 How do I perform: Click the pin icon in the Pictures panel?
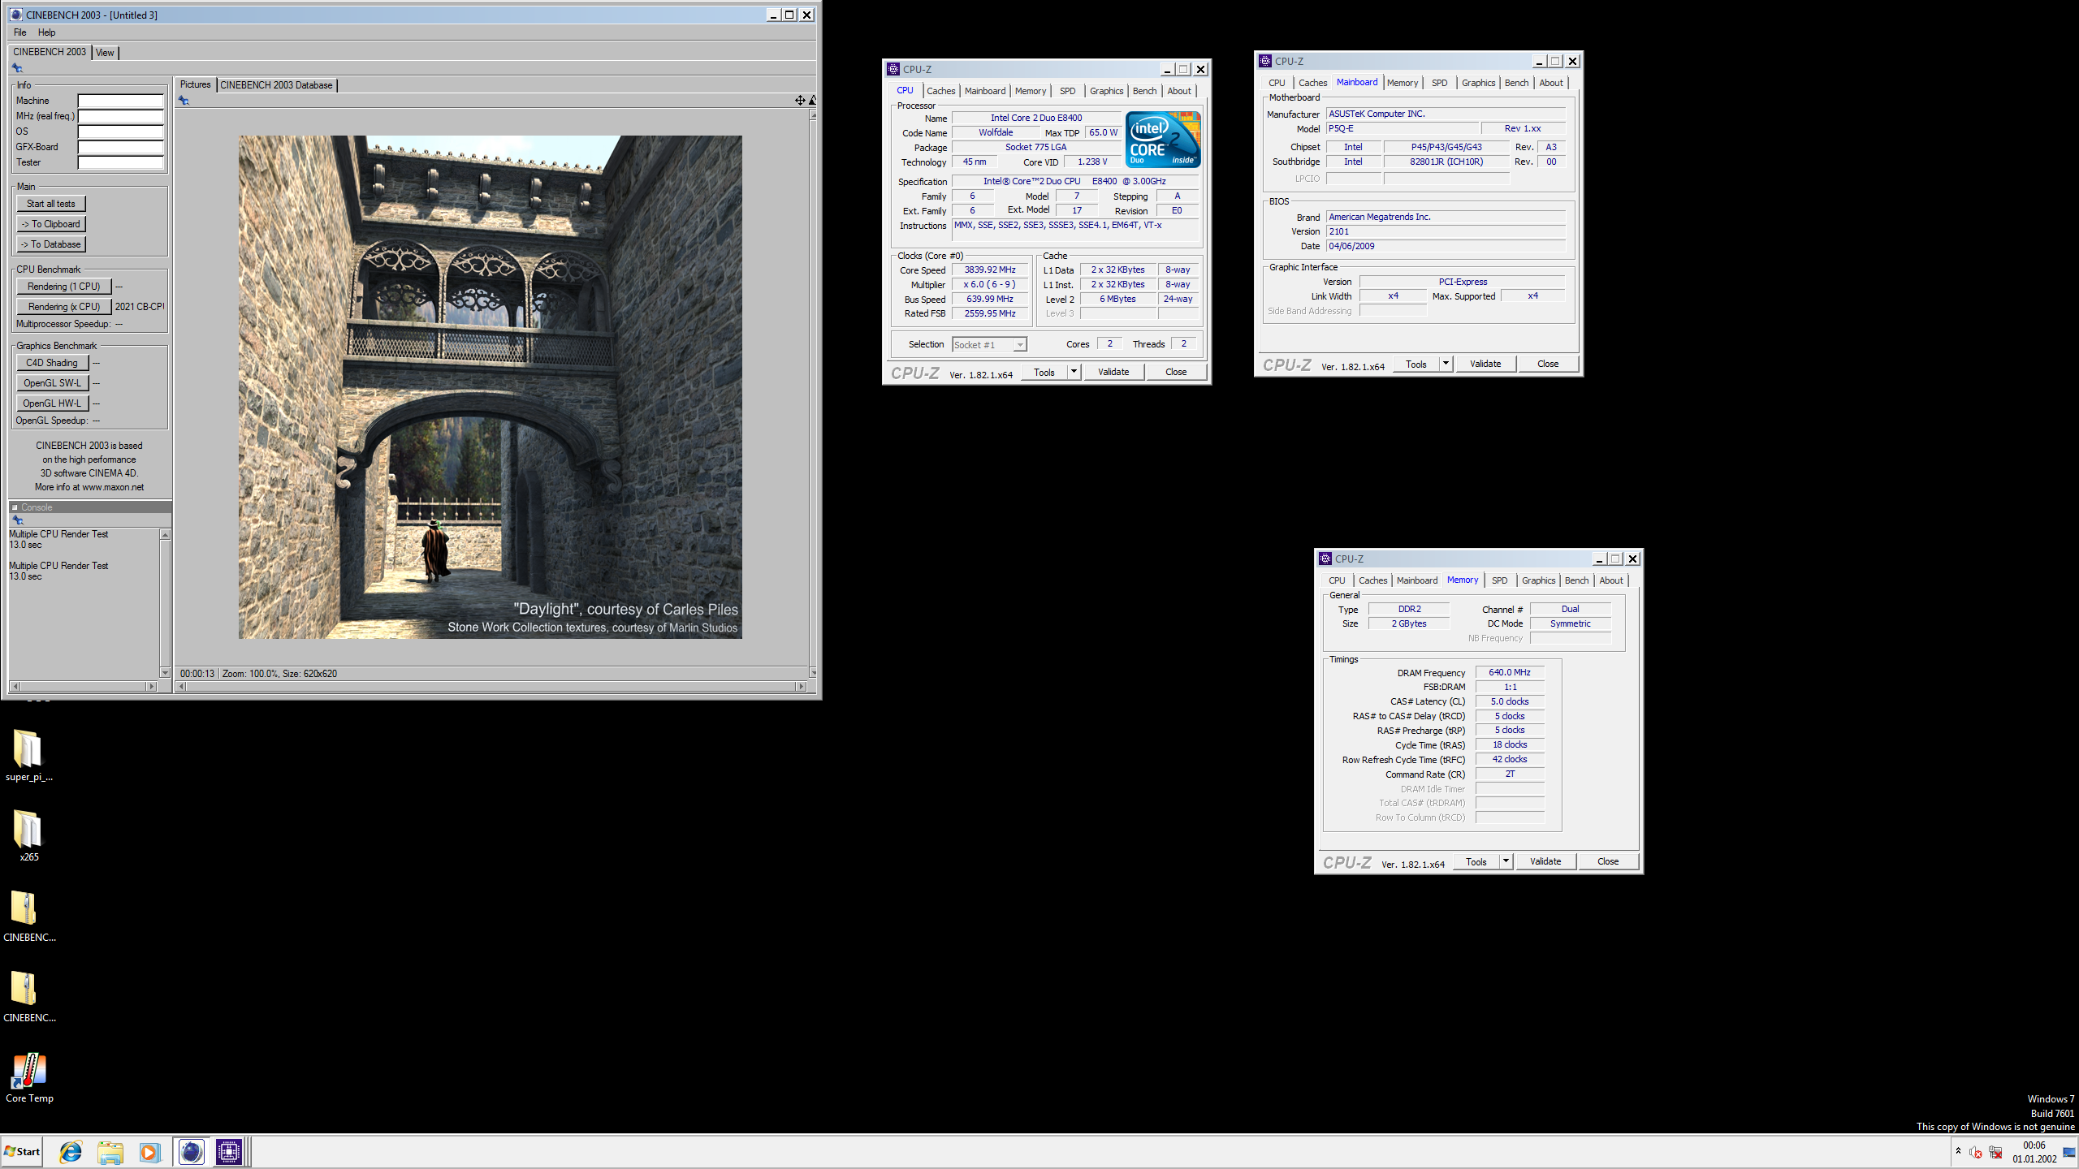pyautogui.click(x=184, y=101)
